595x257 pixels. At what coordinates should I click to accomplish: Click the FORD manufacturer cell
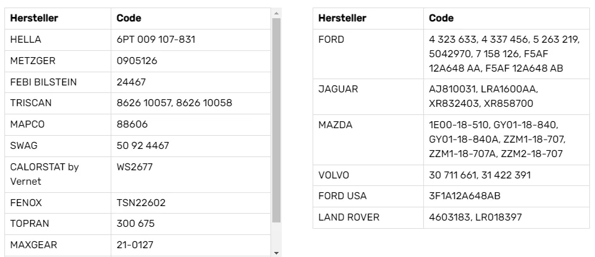(368, 54)
